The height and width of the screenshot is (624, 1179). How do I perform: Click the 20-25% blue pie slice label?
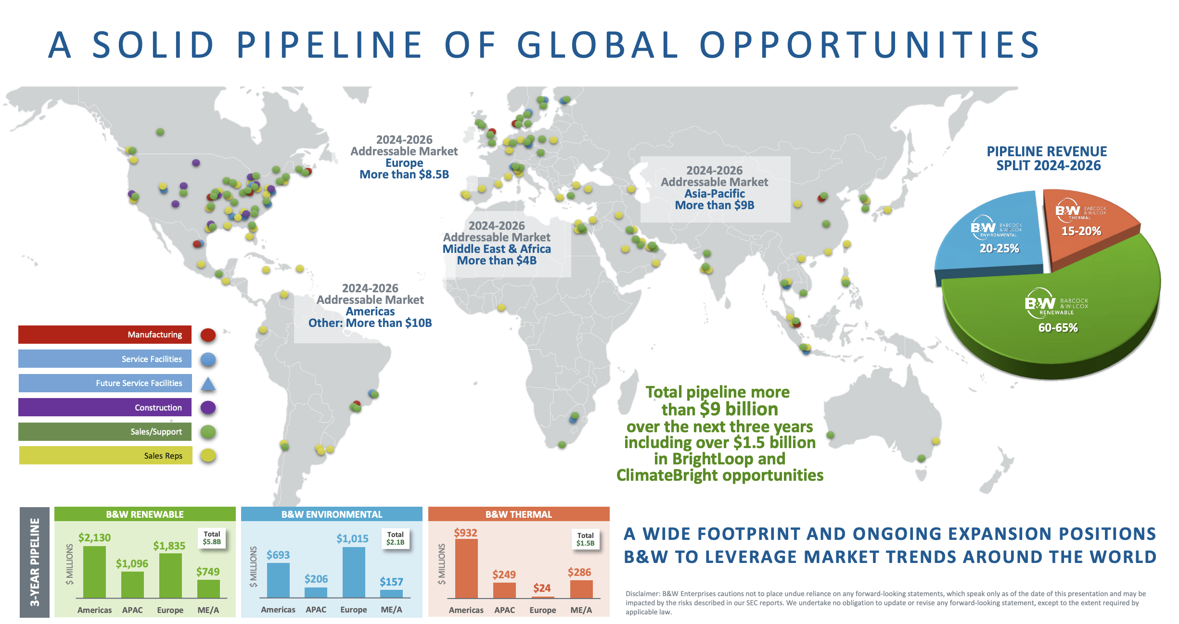click(x=1000, y=249)
